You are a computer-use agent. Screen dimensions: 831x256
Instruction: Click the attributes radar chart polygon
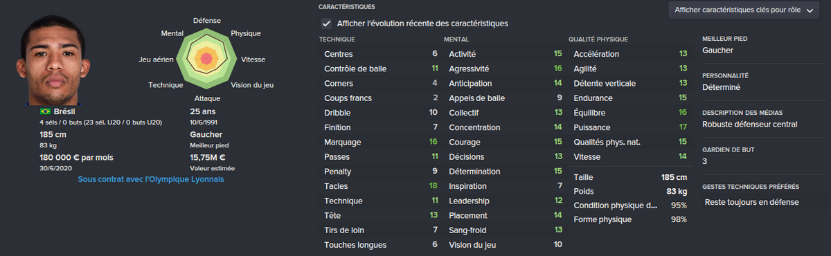pos(206,60)
